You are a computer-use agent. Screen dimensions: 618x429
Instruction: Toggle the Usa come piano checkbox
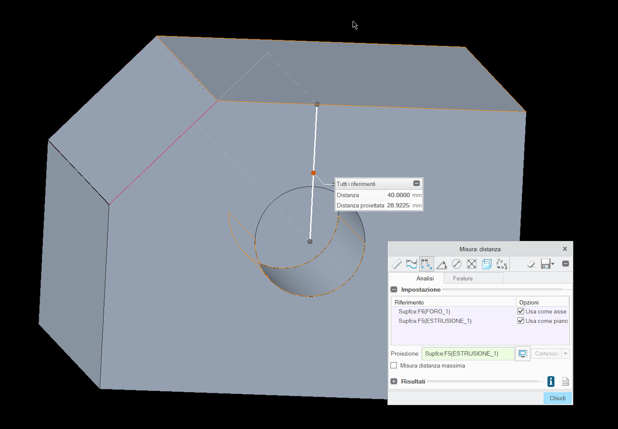(521, 321)
